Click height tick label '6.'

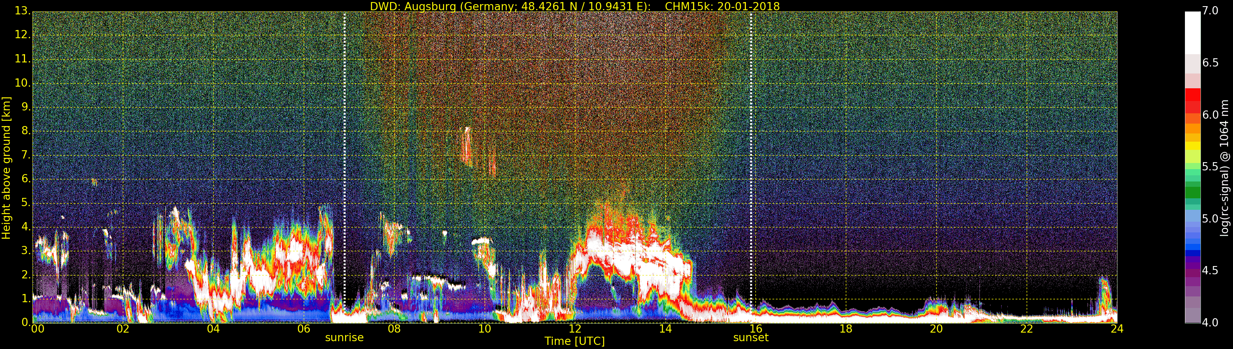(26, 179)
